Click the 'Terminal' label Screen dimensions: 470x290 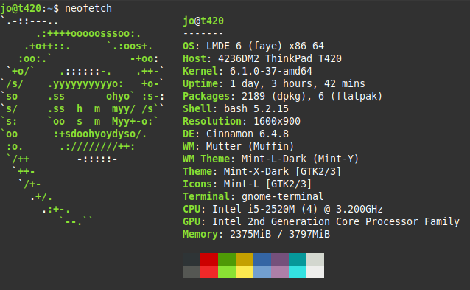coord(206,196)
